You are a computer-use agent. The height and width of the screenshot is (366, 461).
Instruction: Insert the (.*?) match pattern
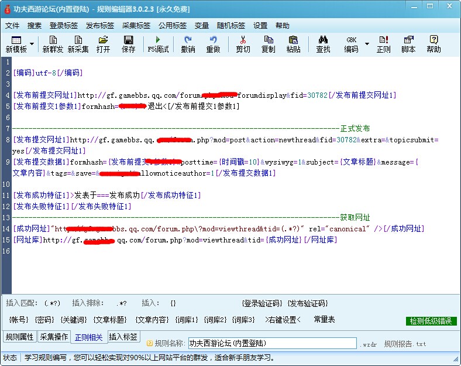coord(52,303)
